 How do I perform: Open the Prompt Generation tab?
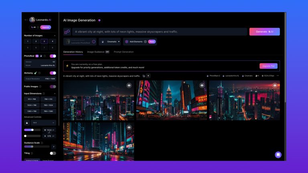tap(124, 52)
